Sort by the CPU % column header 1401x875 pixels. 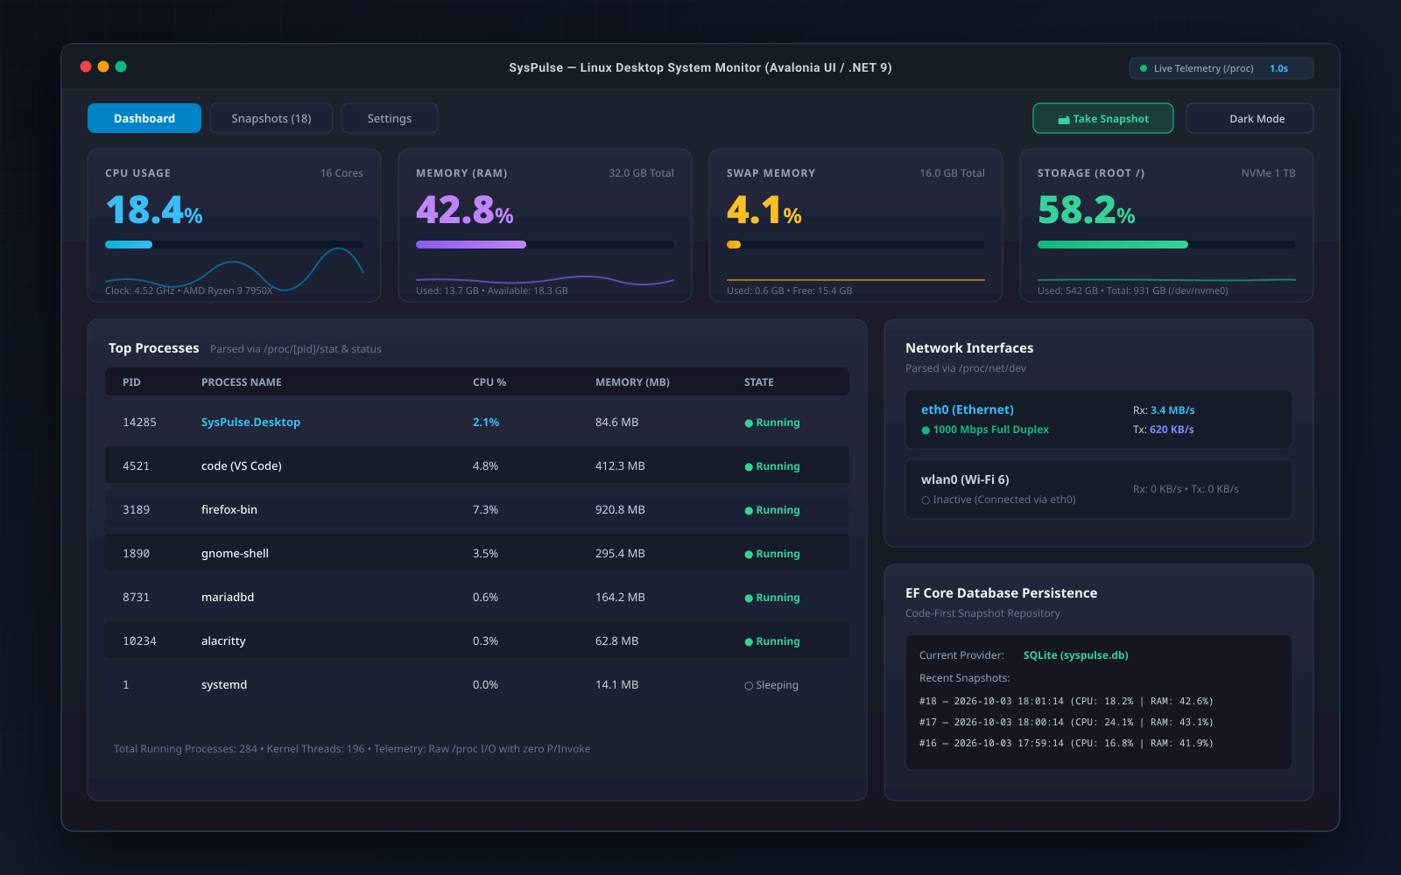coord(489,382)
